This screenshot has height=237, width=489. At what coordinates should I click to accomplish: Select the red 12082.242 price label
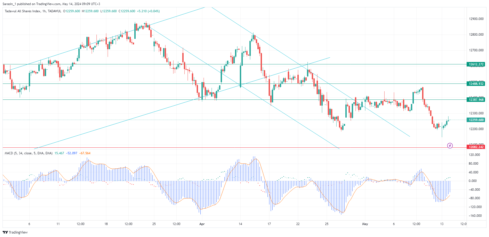click(476, 147)
